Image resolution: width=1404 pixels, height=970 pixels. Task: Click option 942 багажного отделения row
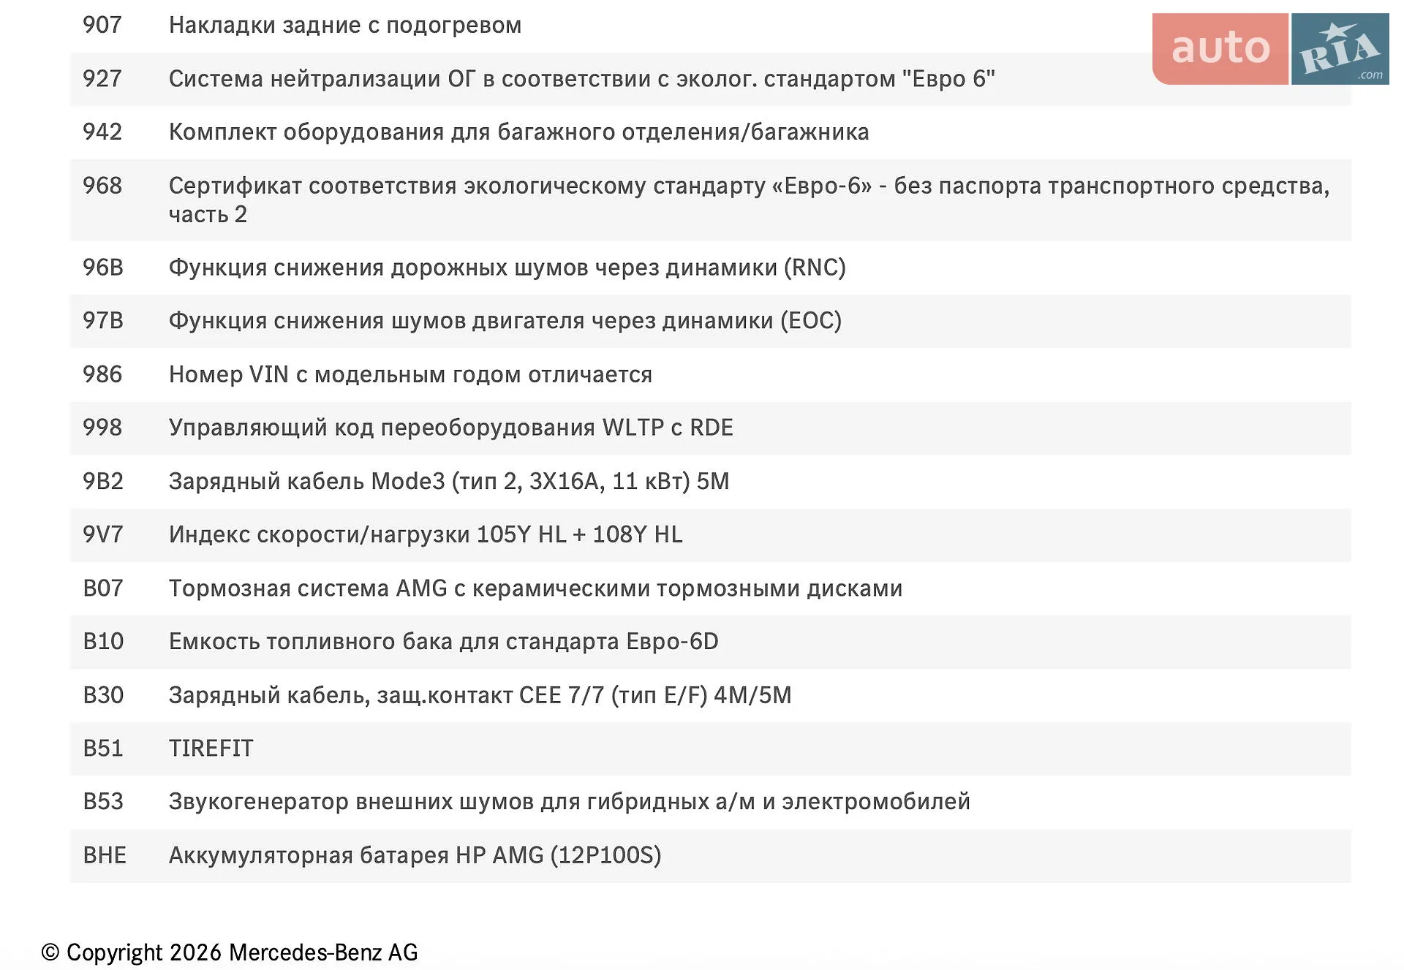pos(710,132)
